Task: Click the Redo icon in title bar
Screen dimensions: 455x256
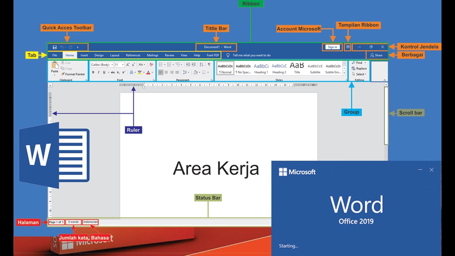Action: pos(70,47)
